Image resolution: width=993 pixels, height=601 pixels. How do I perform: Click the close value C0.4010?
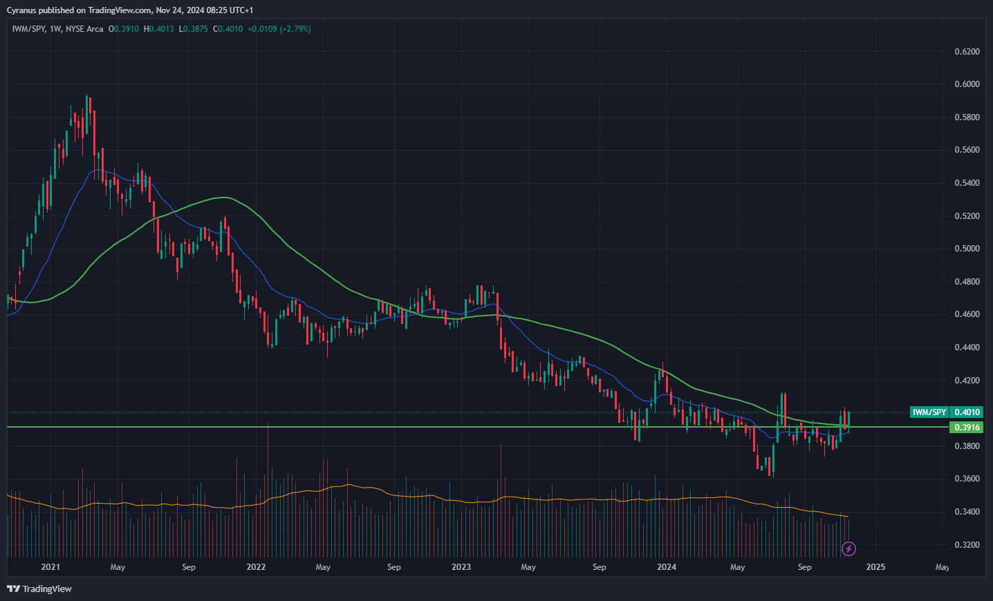228,29
